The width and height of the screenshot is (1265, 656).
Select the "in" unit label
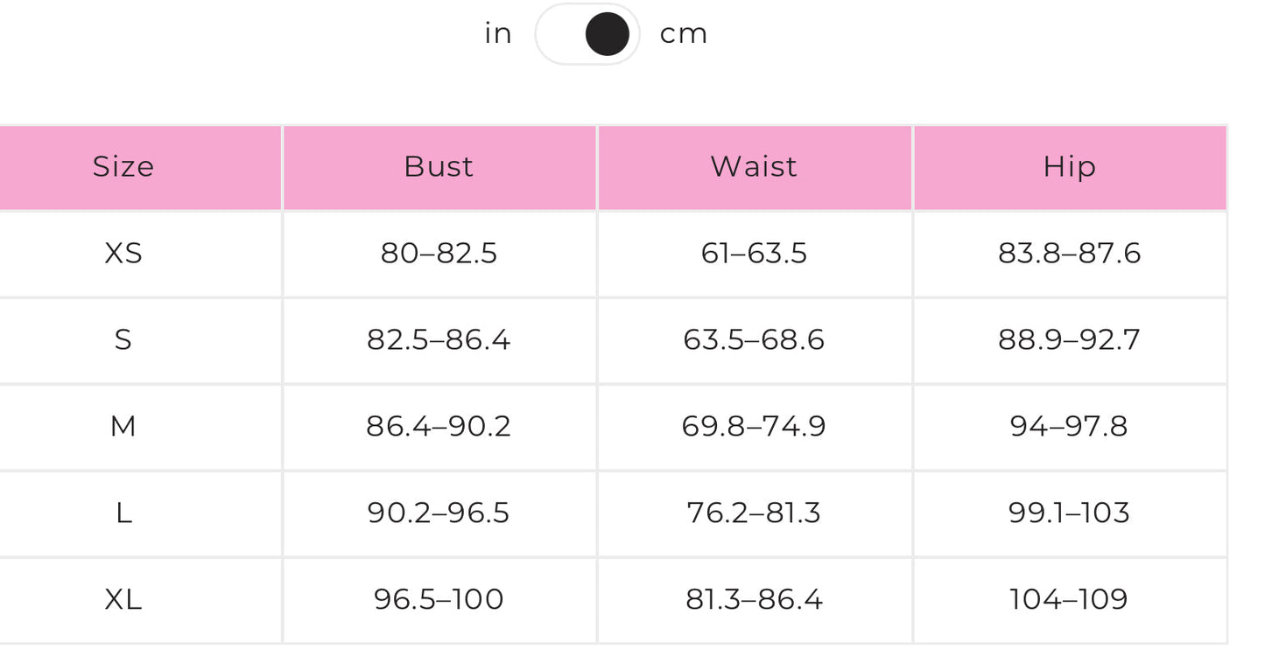498,34
